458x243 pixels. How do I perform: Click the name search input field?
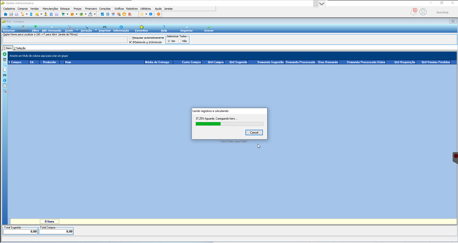click(65, 40)
